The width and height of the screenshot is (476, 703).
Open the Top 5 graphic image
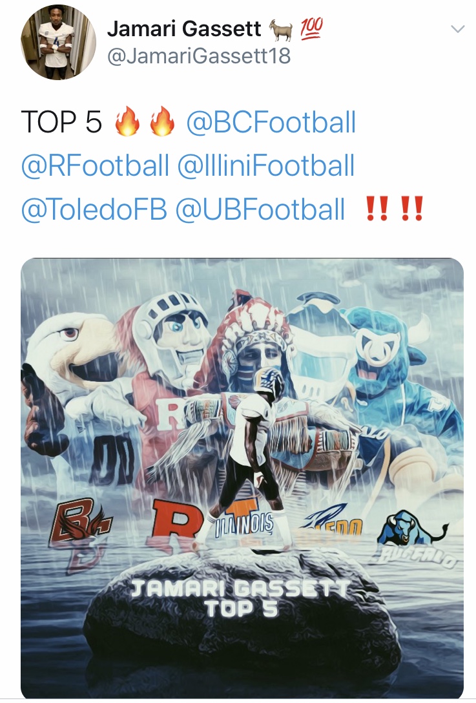coord(242,478)
